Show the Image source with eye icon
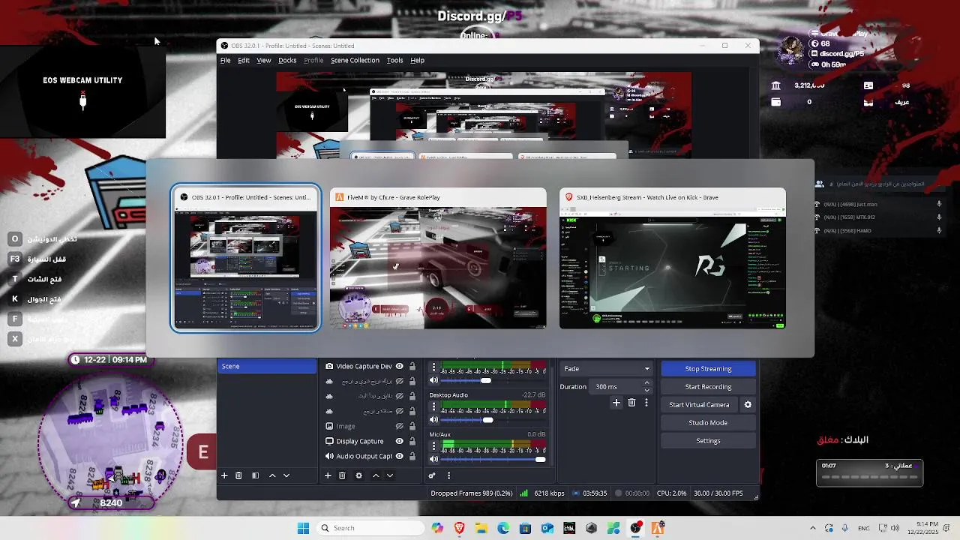The image size is (960, 540). pos(400,426)
